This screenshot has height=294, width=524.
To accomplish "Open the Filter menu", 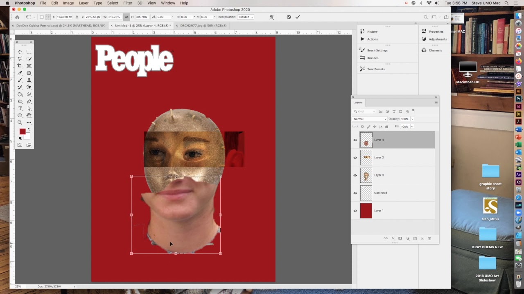I will (128, 3).
